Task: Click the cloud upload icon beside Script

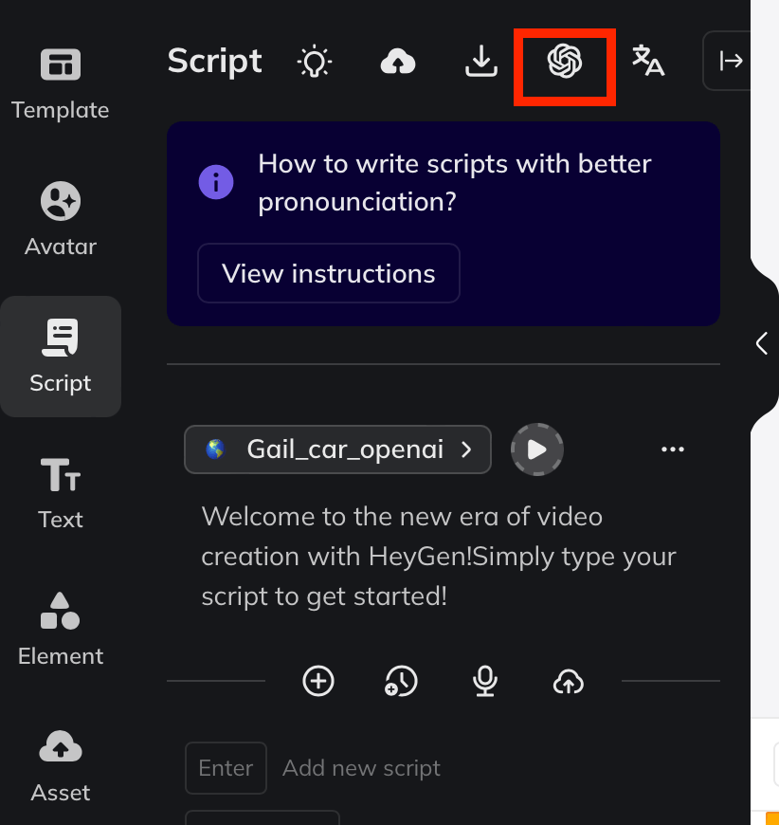Action: pyautogui.click(x=398, y=62)
